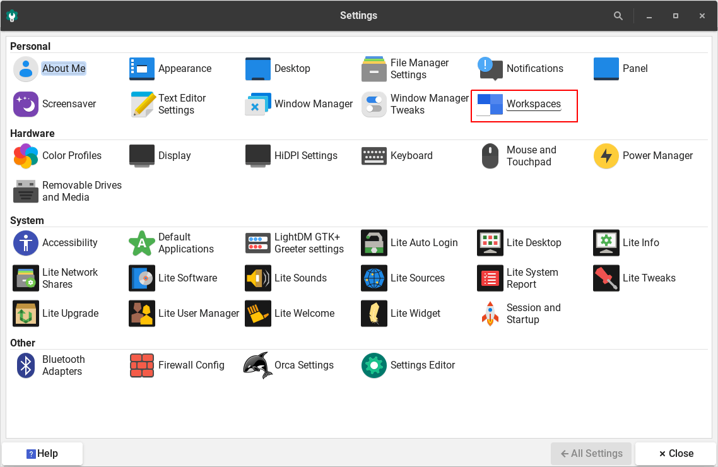Open Color Profiles settings
Screen dimensions: 718x467
[x=26, y=156]
